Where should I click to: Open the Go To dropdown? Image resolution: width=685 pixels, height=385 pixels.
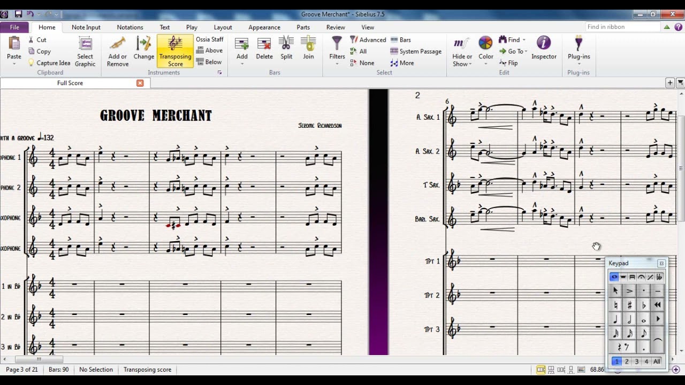coord(514,51)
